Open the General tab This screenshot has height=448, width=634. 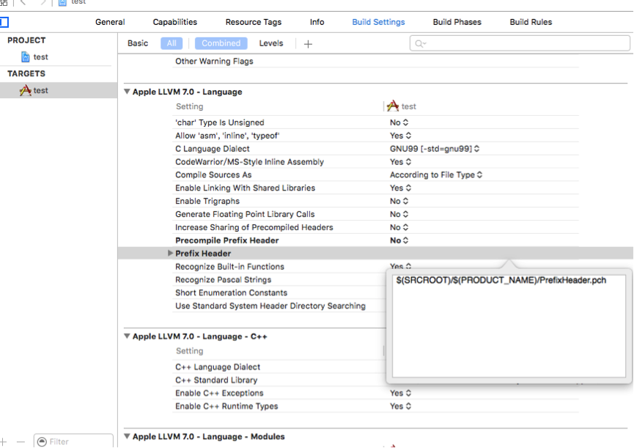(110, 22)
